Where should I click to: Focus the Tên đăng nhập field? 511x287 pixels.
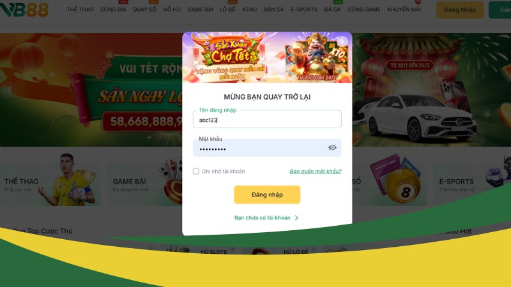click(x=267, y=119)
